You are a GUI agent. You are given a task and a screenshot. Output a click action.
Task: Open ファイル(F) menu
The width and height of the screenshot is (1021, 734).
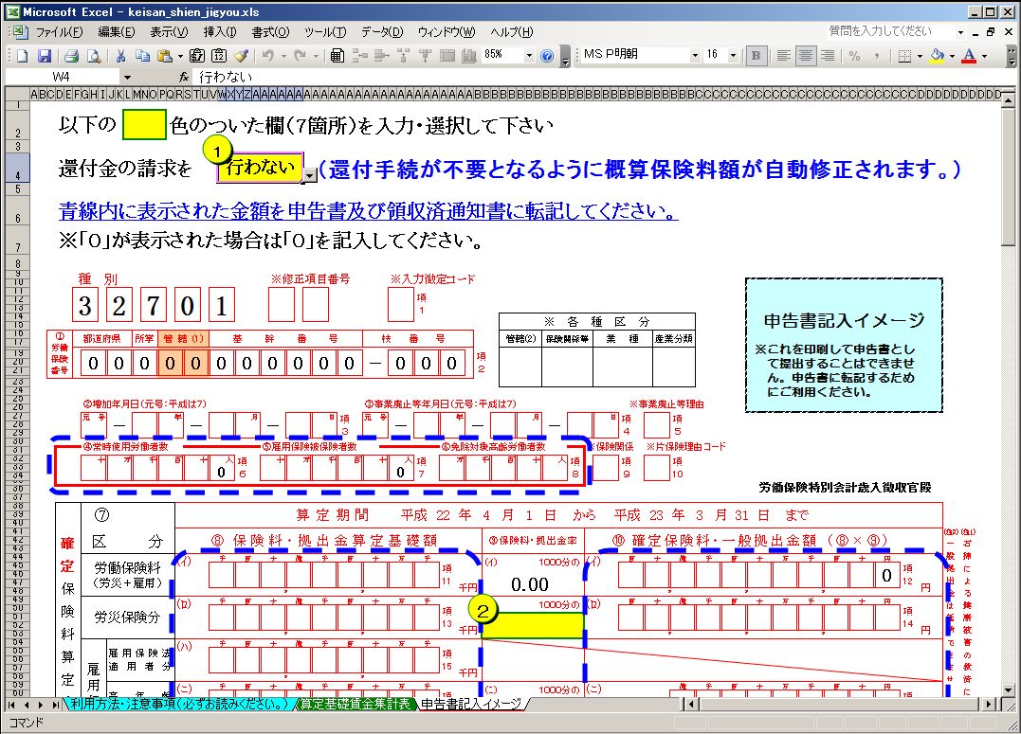point(60,31)
